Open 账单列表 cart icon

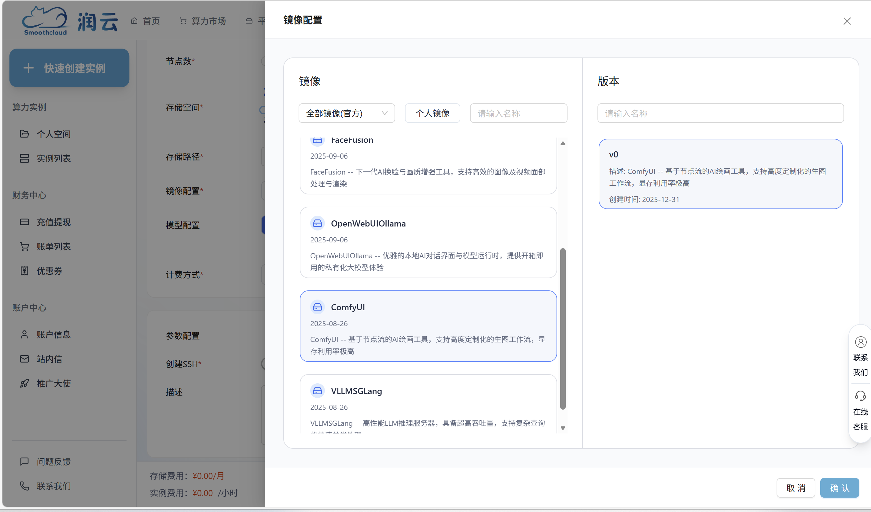pos(24,246)
